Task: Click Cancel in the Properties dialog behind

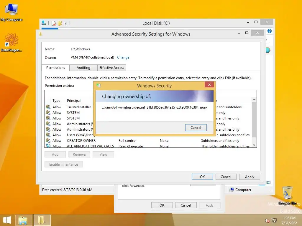Action: pyautogui.click(x=186, y=205)
